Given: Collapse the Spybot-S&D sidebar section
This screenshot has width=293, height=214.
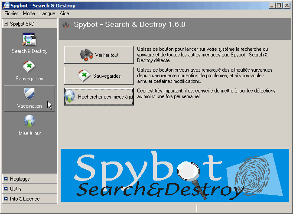Looking at the screenshot, I should (x=6, y=24).
